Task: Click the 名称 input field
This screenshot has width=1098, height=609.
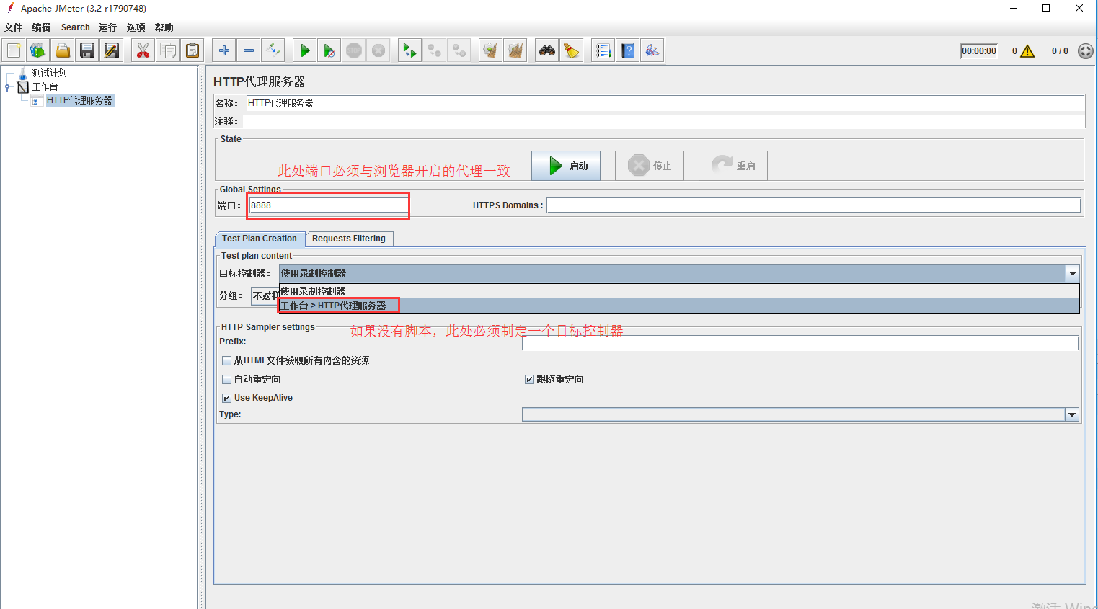Action: [665, 103]
